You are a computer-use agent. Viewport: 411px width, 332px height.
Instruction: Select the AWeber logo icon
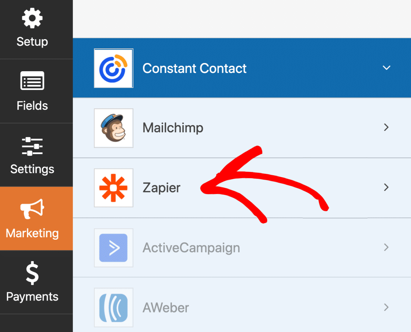tap(113, 307)
